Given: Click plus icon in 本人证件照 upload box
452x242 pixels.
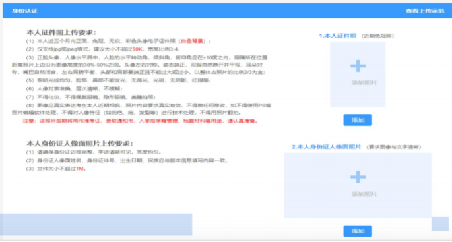Looking at the screenshot, I should pos(358,66).
